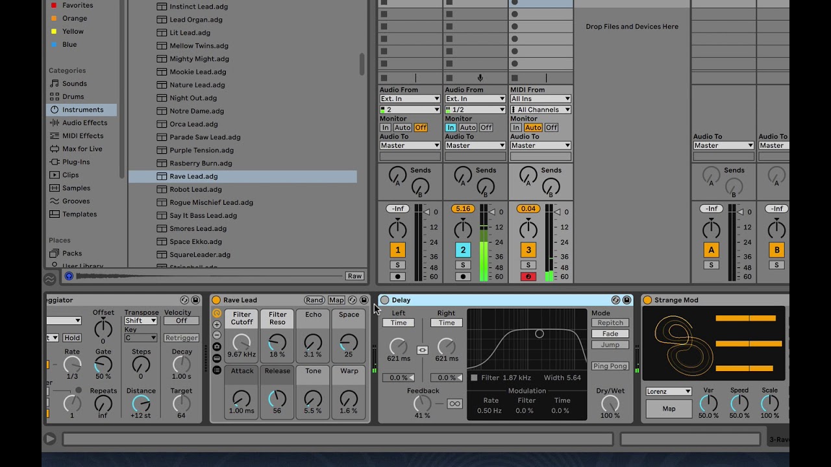Open the Lorenz shape dropdown in Strange Mod
This screenshot has width=831, height=467.
669,392
